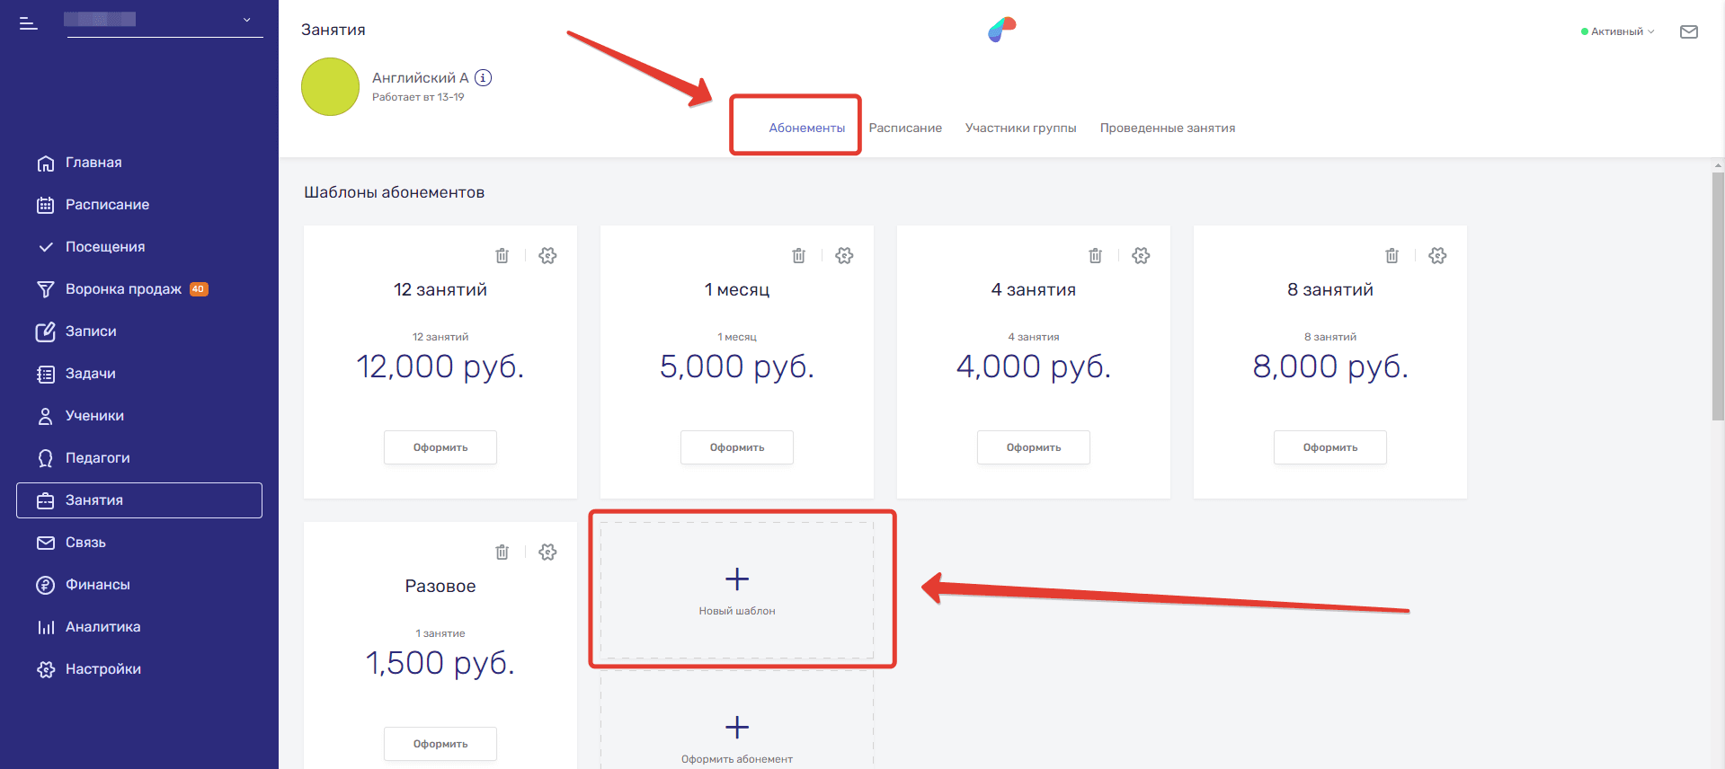The height and width of the screenshot is (769, 1725).
Task: Select the Проведенные занятия tab
Action: point(1167,128)
